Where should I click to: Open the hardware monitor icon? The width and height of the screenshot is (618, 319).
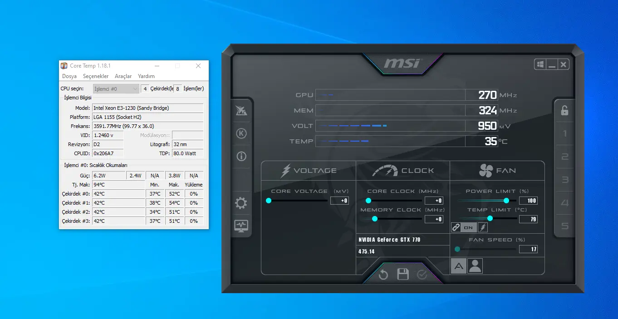pyautogui.click(x=241, y=226)
